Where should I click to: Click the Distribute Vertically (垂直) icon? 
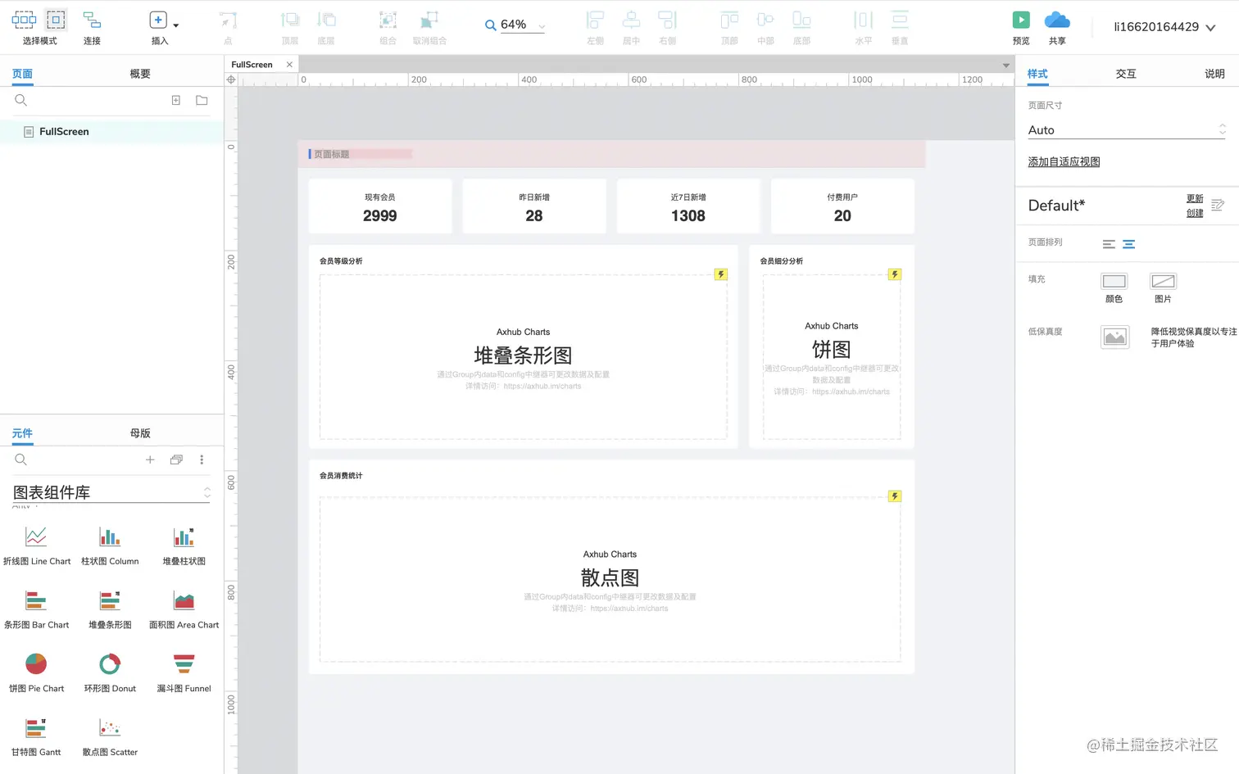[x=900, y=20]
